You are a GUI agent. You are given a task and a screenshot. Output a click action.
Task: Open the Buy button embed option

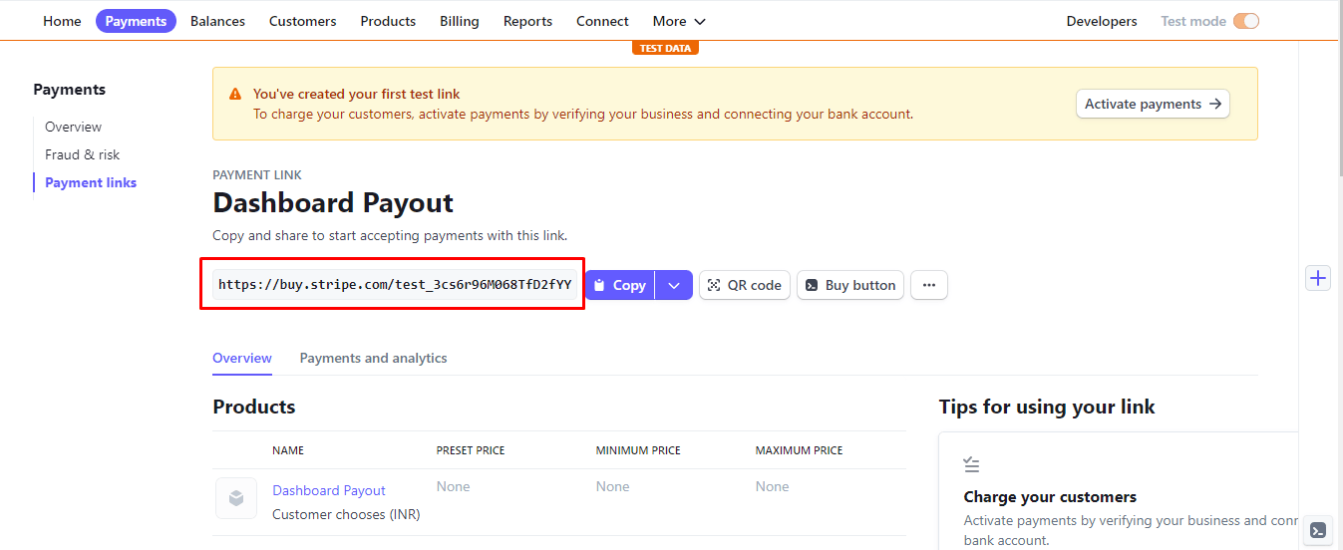click(x=849, y=285)
